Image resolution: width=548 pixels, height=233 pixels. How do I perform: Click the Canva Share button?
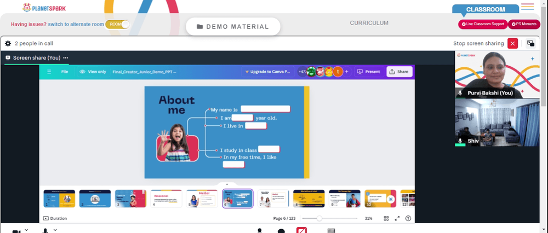(x=399, y=72)
